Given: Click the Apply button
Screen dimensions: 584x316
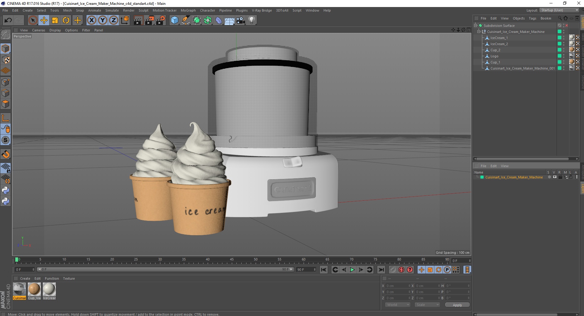Looking at the screenshot, I should tap(457, 305).
